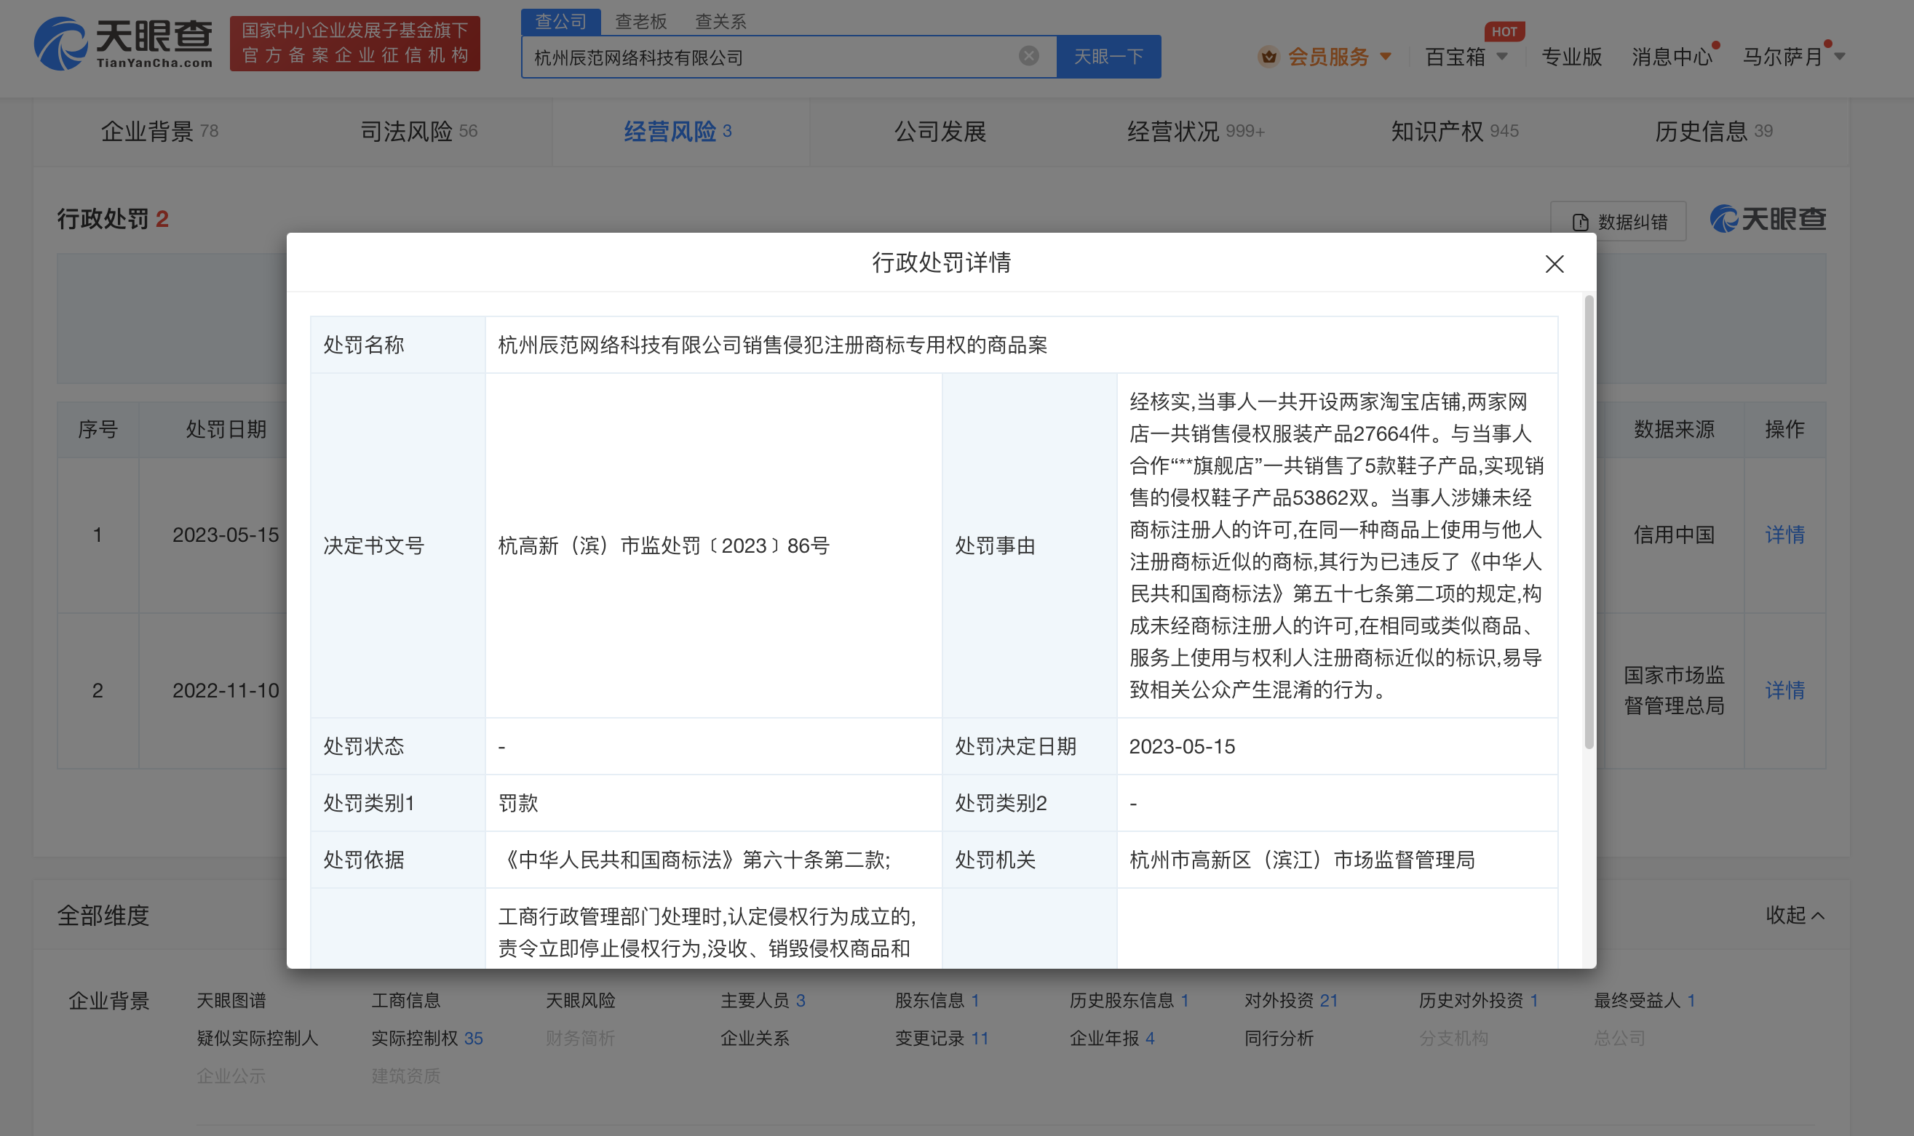Open the 经营状况 999+ tab

coord(1196,132)
